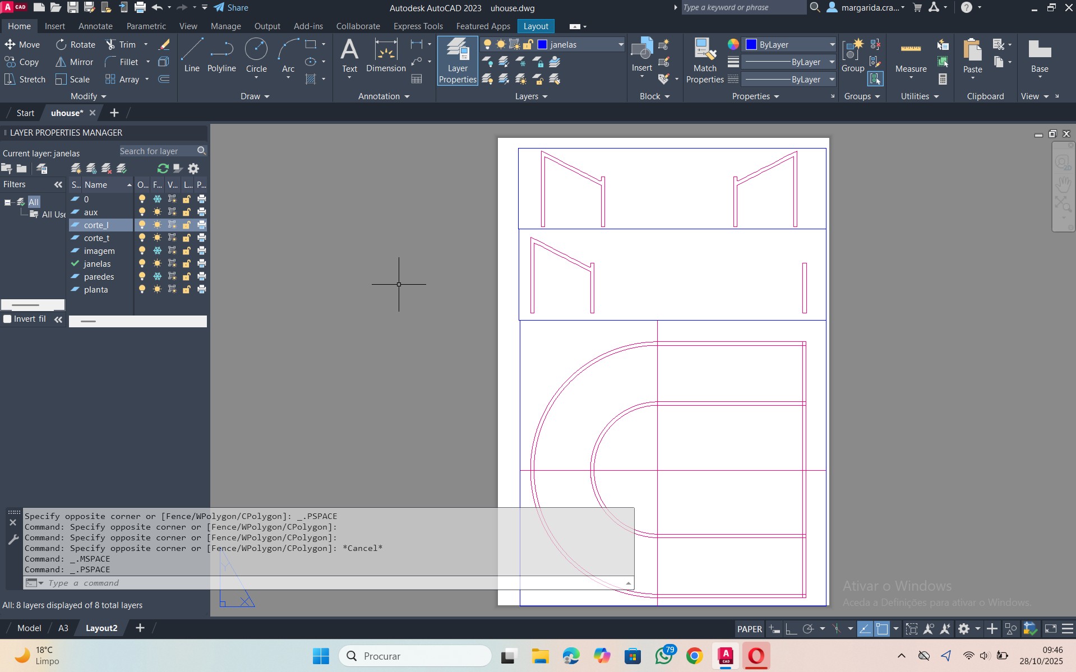Click the blue color swatch in Properties

(x=751, y=44)
